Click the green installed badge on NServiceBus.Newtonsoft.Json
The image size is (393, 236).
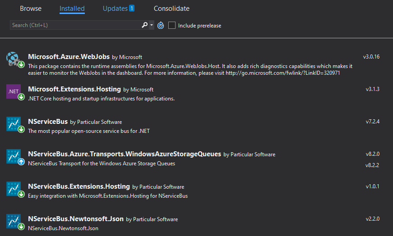(x=21, y=227)
